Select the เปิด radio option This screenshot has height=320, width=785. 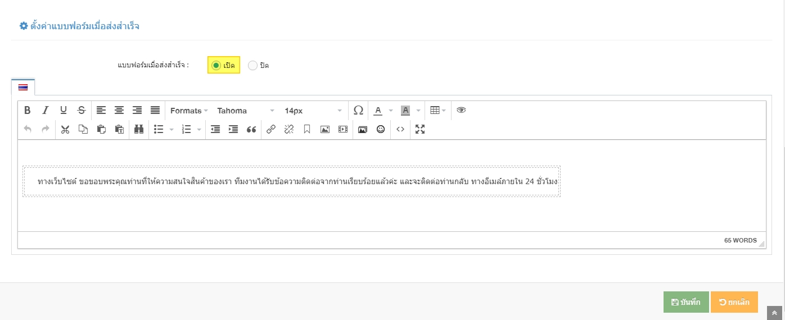click(x=216, y=66)
